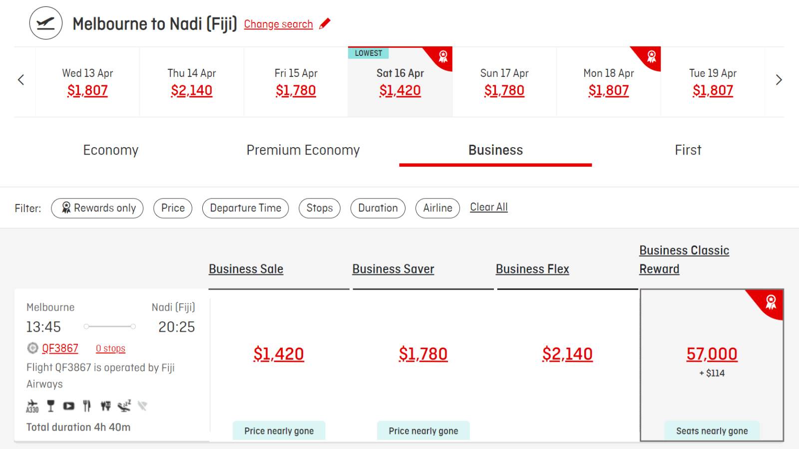Click the video entertainment amenity icon
Viewport: 799px width, 449px height.
coord(69,406)
